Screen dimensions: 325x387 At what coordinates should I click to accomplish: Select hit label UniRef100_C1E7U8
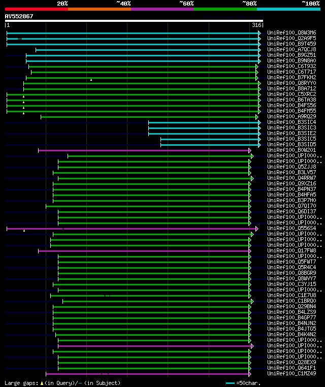(x=291, y=295)
